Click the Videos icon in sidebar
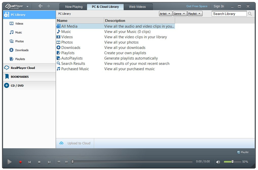Image resolution: width=258 pixels, height=170 pixels. pos(11,23)
